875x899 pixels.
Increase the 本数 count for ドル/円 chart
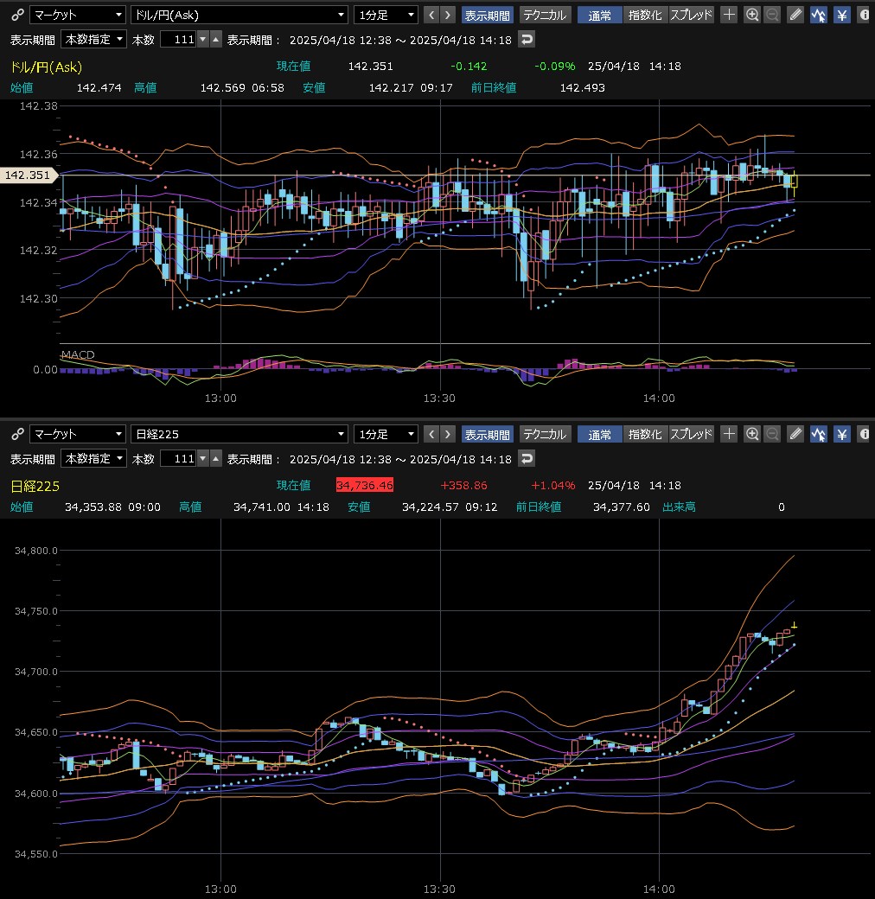(x=215, y=40)
